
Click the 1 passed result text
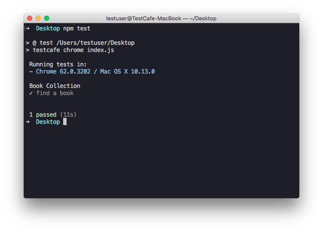pyautogui.click(x=43, y=115)
